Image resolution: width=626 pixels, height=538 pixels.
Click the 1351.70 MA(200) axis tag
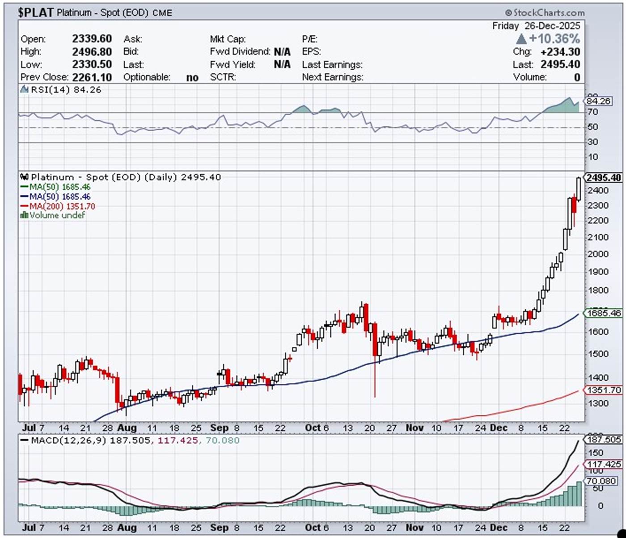pyautogui.click(x=604, y=390)
